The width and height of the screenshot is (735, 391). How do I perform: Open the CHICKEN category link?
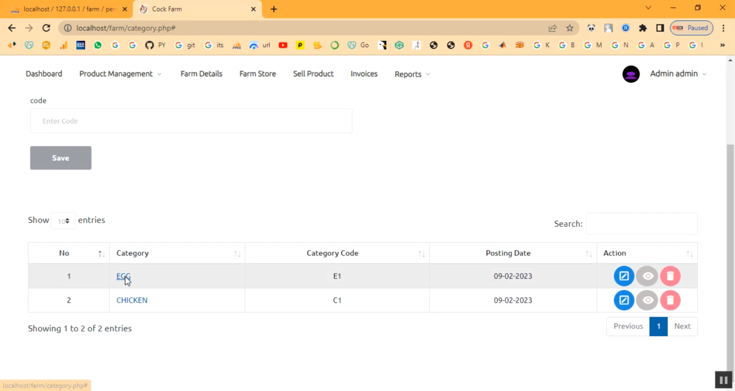pyautogui.click(x=132, y=300)
